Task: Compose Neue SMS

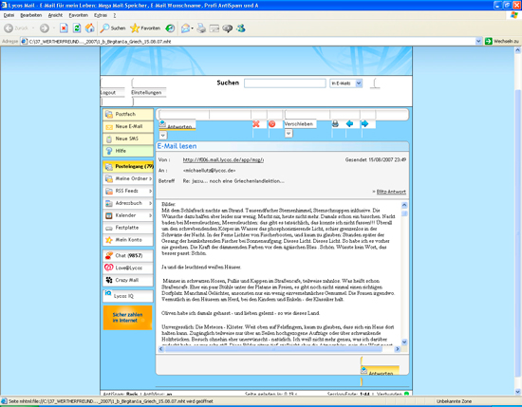Action: point(128,139)
